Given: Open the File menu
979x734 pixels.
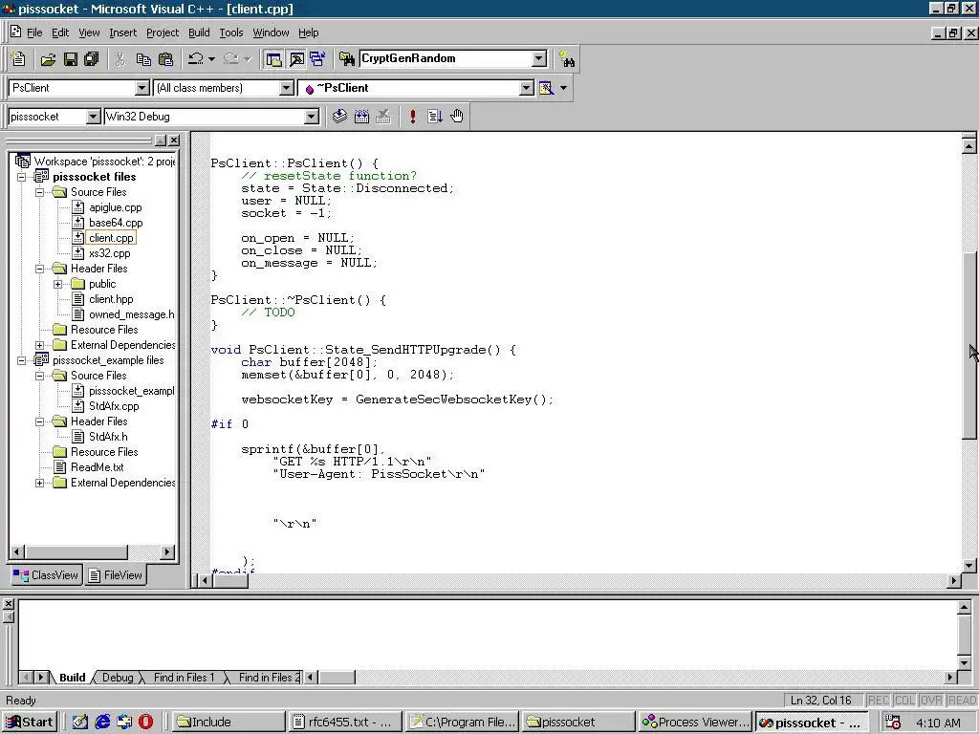Looking at the screenshot, I should click(x=34, y=32).
